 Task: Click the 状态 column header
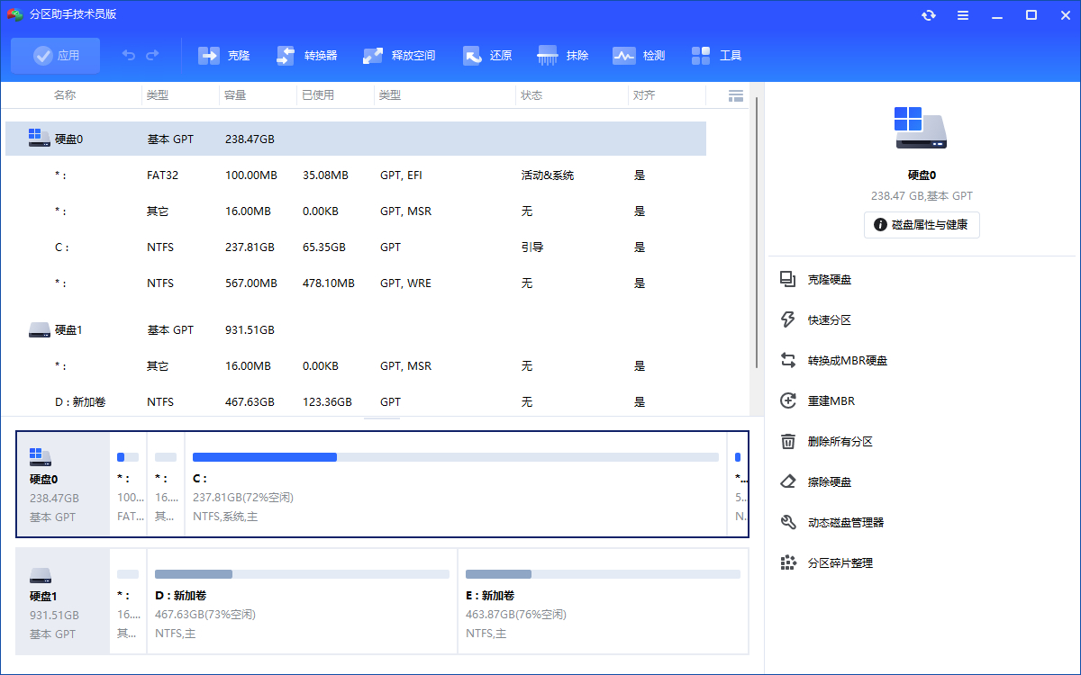(531, 95)
